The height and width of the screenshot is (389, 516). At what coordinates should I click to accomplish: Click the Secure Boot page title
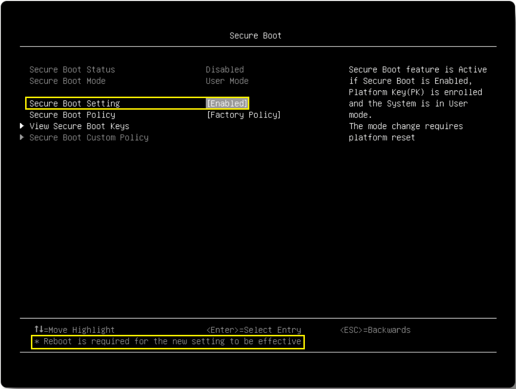256,36
